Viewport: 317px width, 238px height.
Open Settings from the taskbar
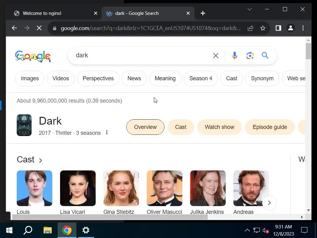click(x=86, y=230)
